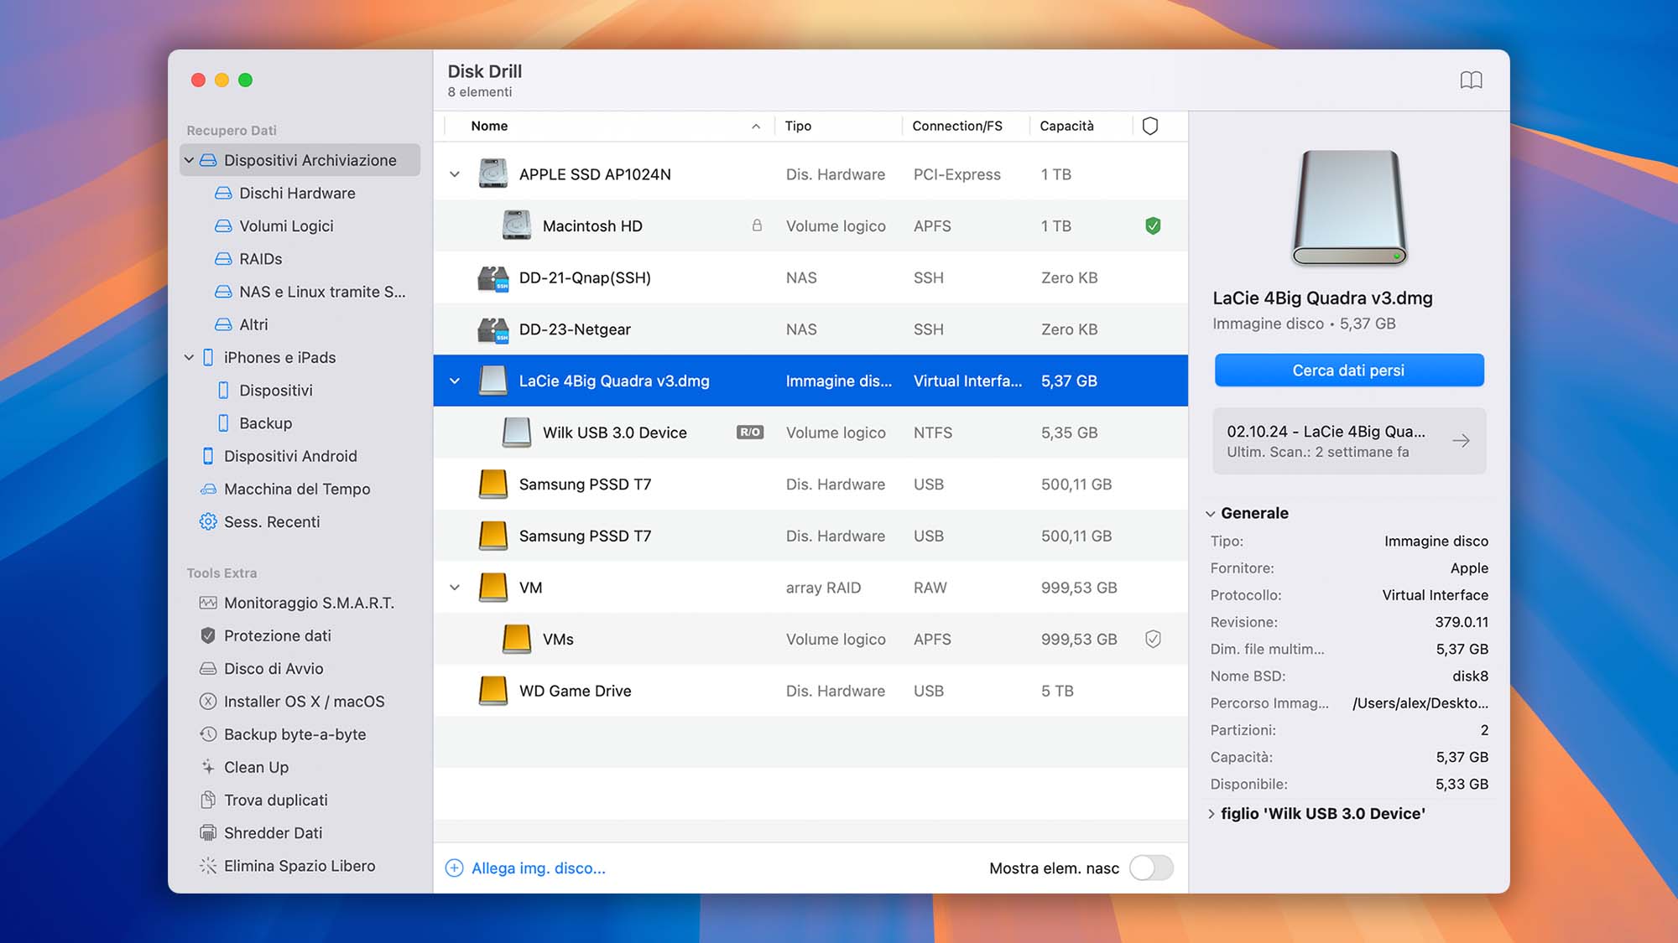Click the Percorso Immag. path value

click(1420, 703)
